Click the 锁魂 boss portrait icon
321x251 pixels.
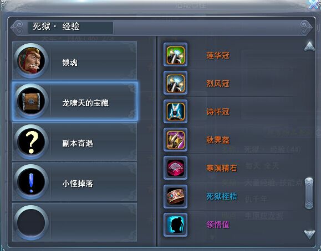[x=31, y=60]
